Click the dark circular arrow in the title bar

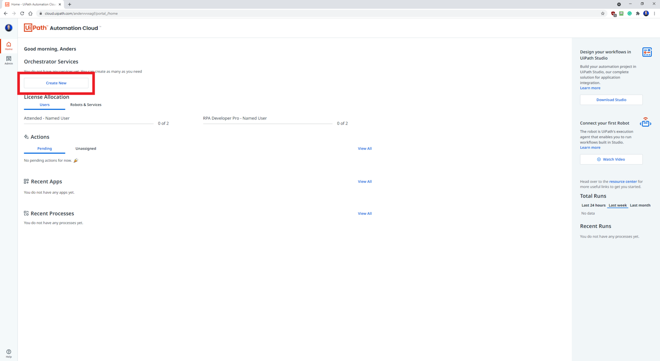point(619,4)
